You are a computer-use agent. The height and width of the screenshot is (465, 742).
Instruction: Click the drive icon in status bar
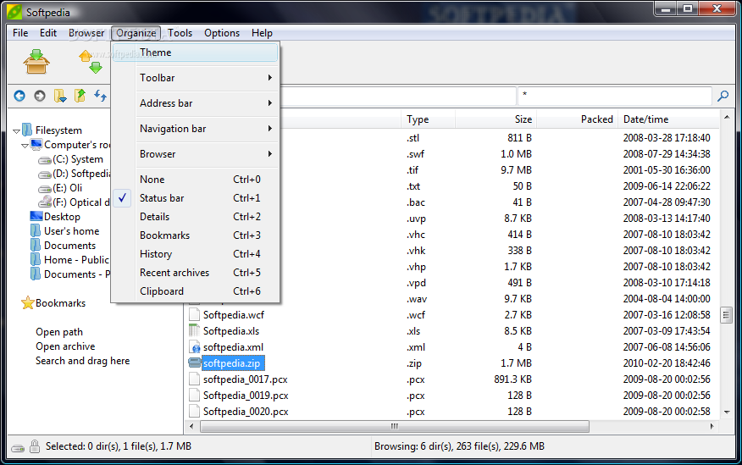pos(18,447)
